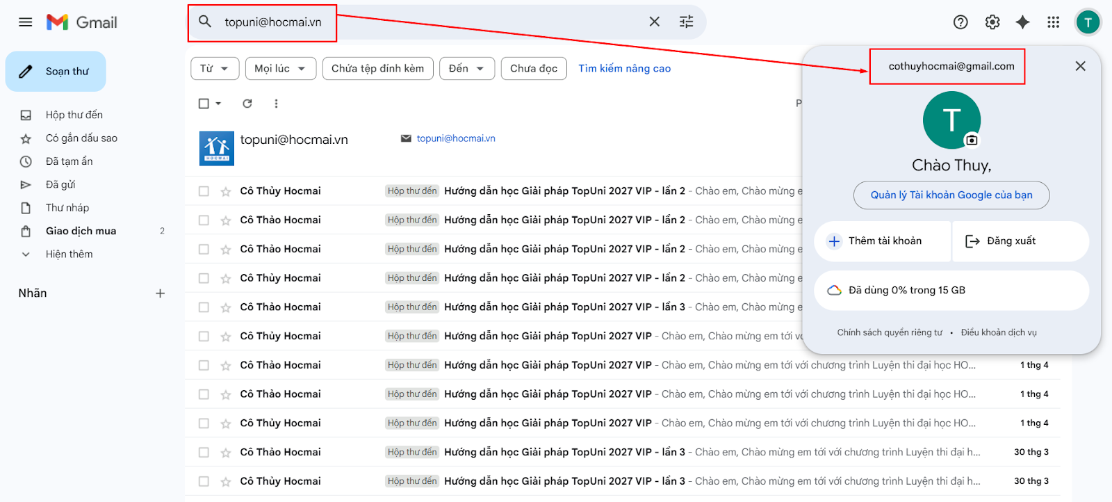Open Giao dịch mua folder
This screenshot has width=1112, height=502.
[x=81, y=231]
